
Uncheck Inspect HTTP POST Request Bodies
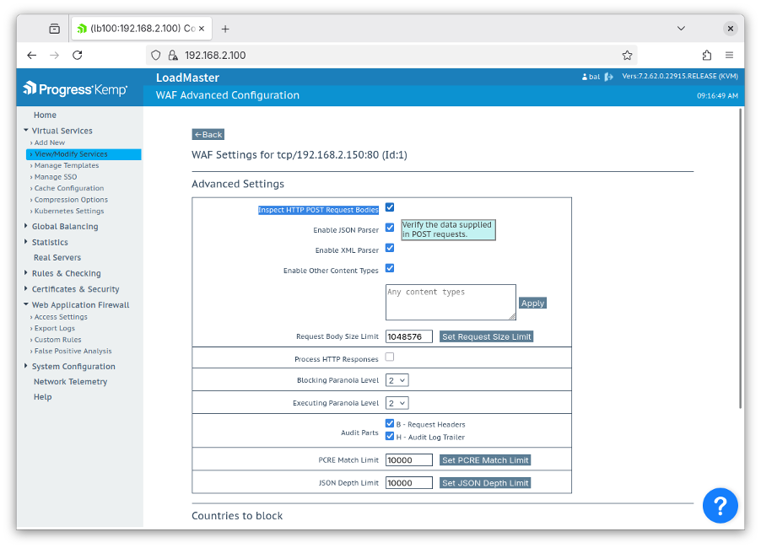[389, 207]
